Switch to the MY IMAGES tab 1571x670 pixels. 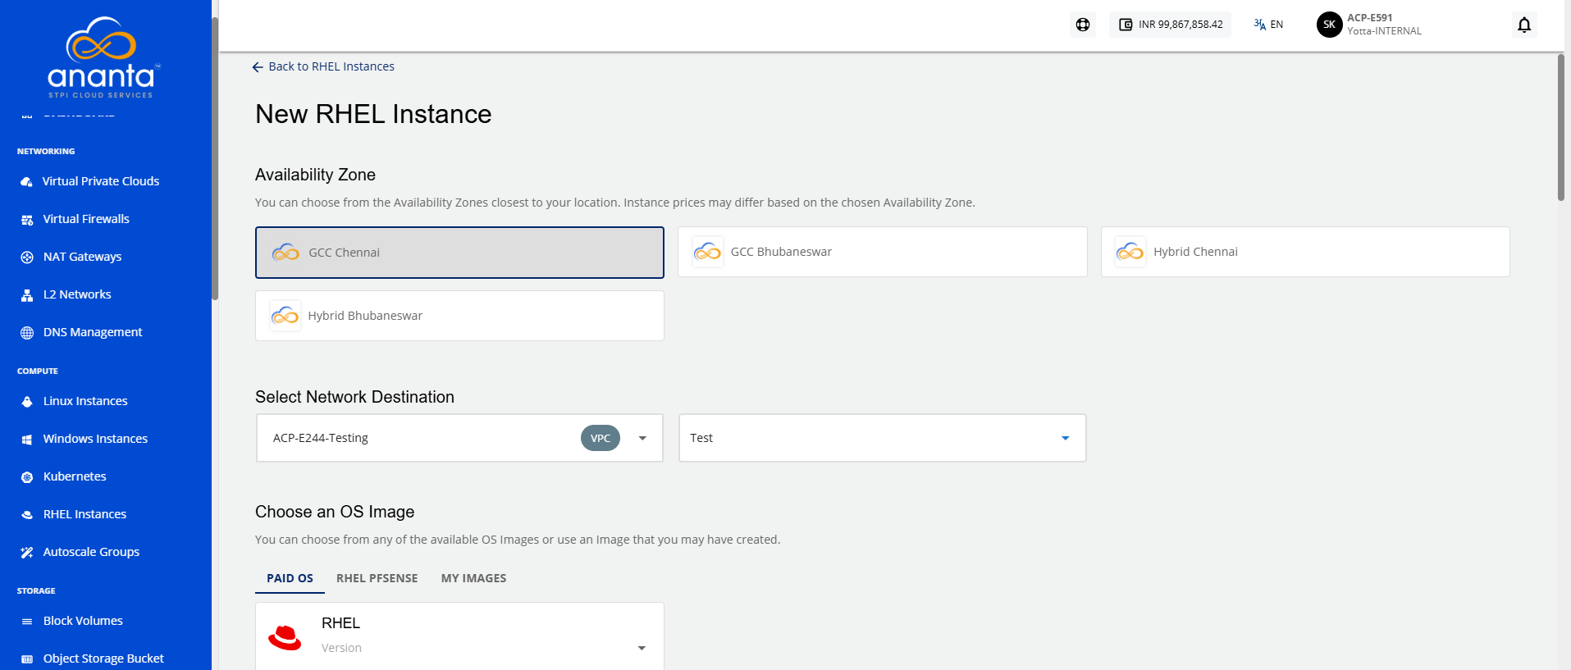tap(474, 578)
